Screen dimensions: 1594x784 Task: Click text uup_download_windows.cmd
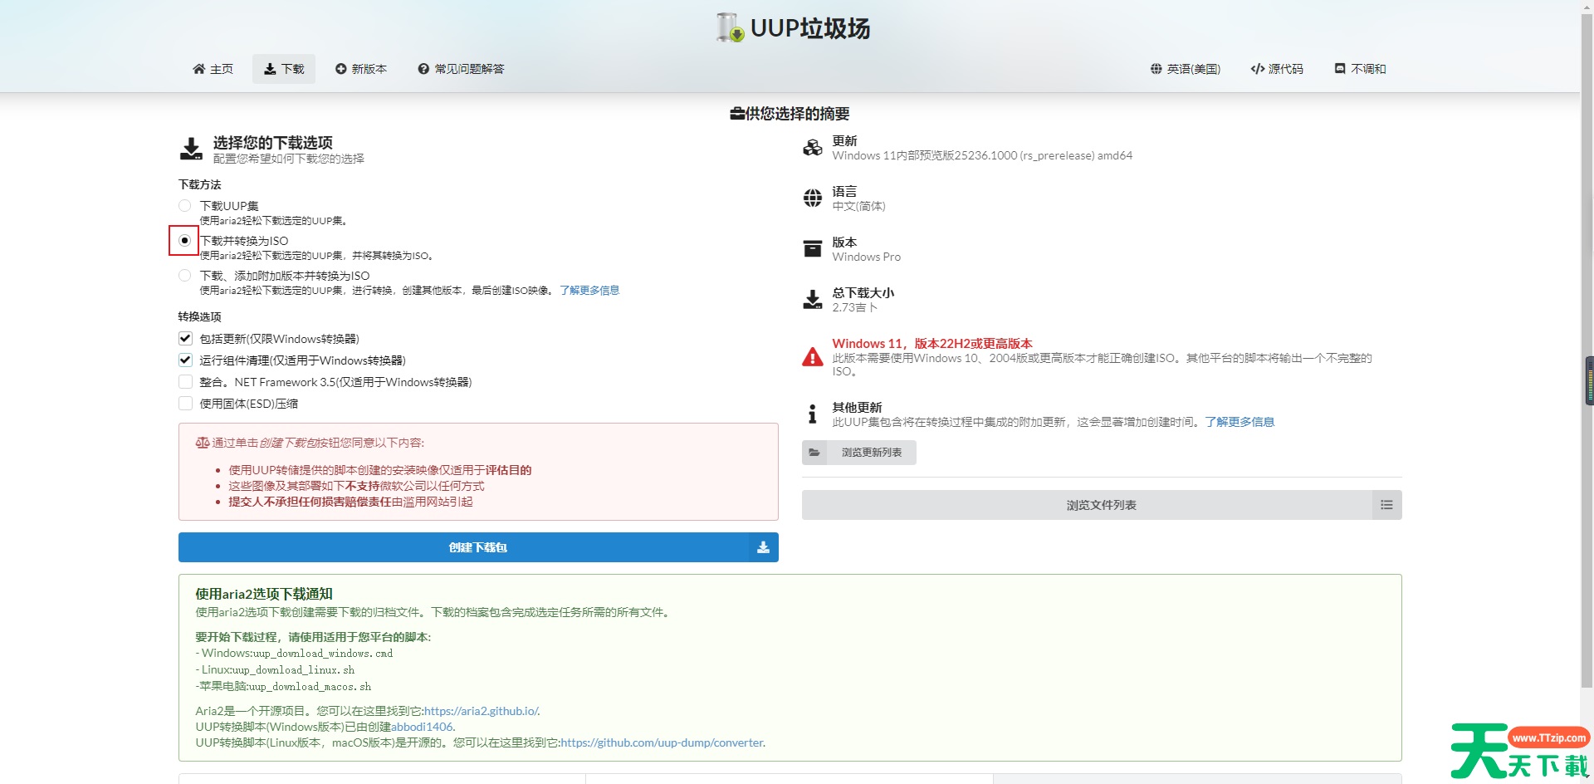pyautogui.click(x=322, y=654)
